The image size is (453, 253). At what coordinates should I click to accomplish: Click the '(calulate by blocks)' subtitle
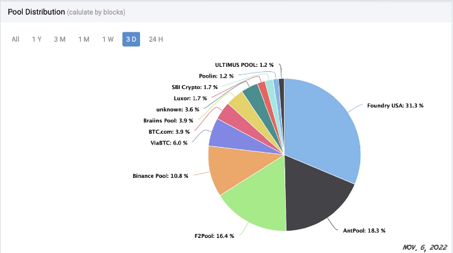(x=96, y=13)
